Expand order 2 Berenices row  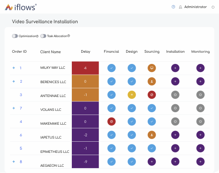click(x=13, y=81)
